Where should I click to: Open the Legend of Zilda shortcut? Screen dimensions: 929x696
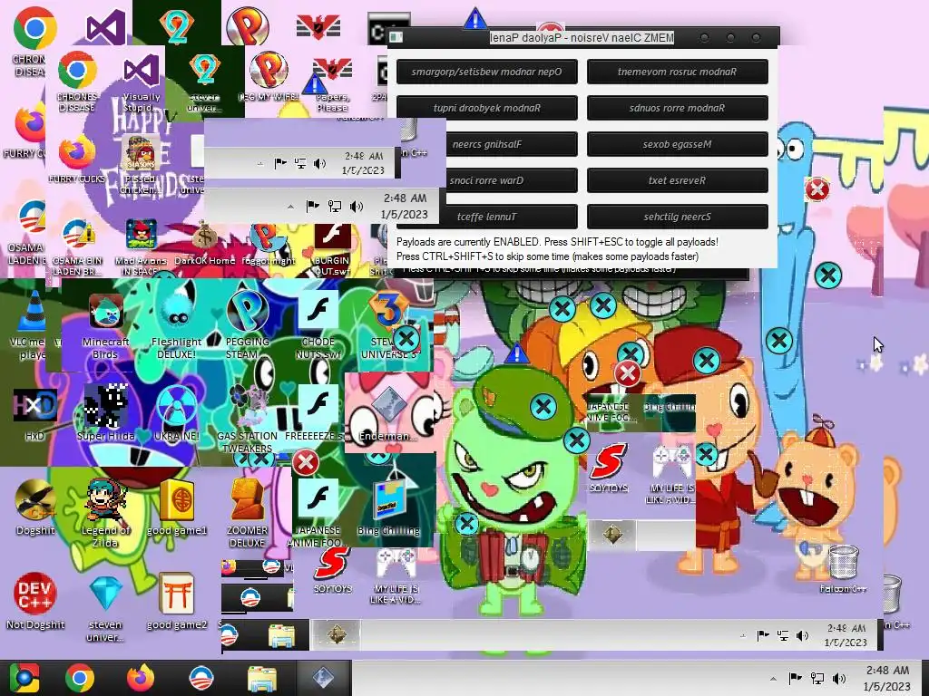(x=105, y=513)
